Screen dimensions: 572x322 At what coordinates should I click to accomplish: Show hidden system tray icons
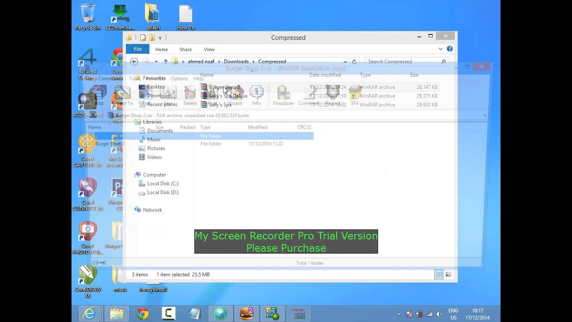399,314
